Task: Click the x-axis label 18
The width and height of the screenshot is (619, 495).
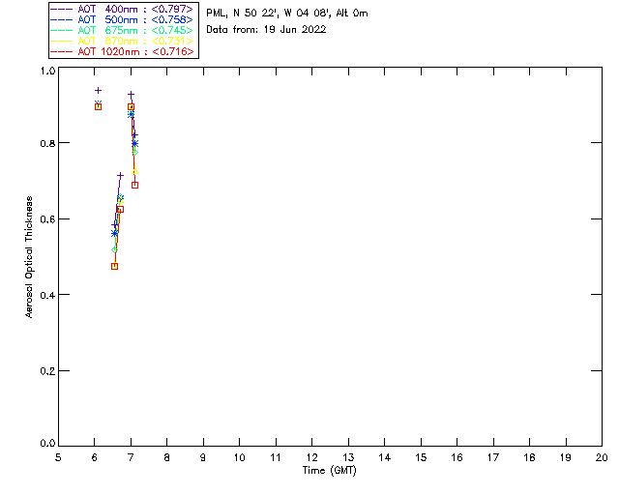Action: [x=529, y=457]
